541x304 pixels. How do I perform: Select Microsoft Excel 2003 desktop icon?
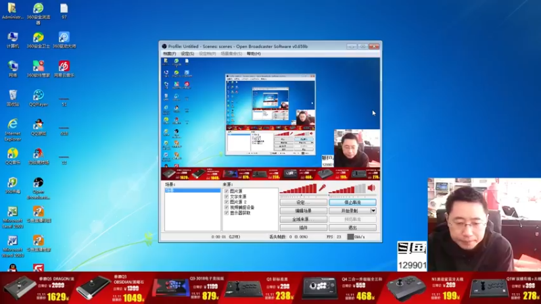pyautogui.click(x=12, y=218)
